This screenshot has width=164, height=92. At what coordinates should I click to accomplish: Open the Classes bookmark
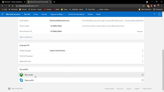[64, 9]
